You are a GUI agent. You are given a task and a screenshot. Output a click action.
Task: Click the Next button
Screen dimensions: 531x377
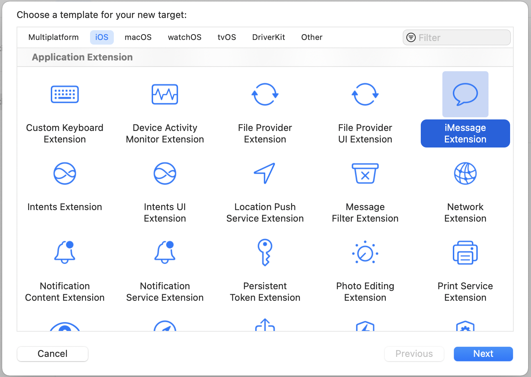(483, 354)
